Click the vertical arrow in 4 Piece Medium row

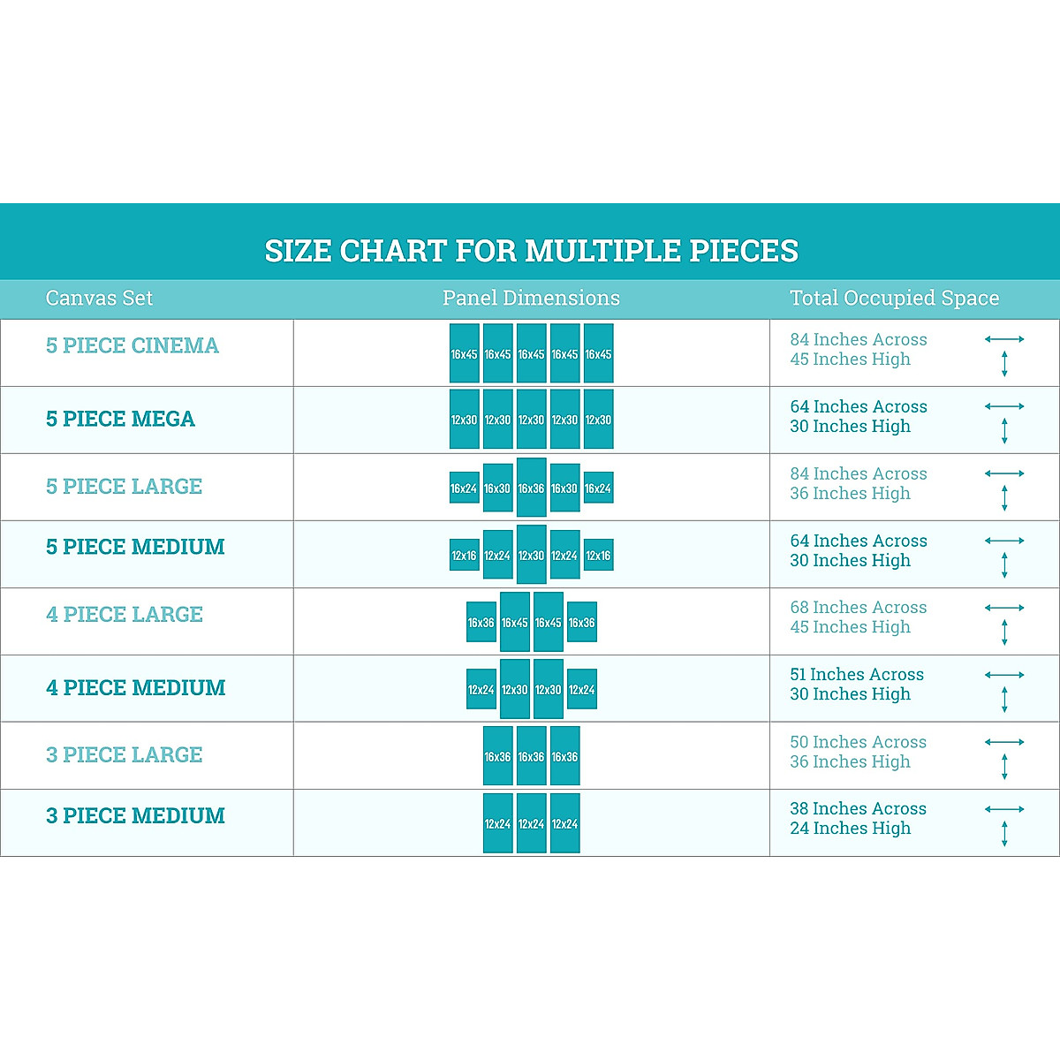click(1004, 700)
